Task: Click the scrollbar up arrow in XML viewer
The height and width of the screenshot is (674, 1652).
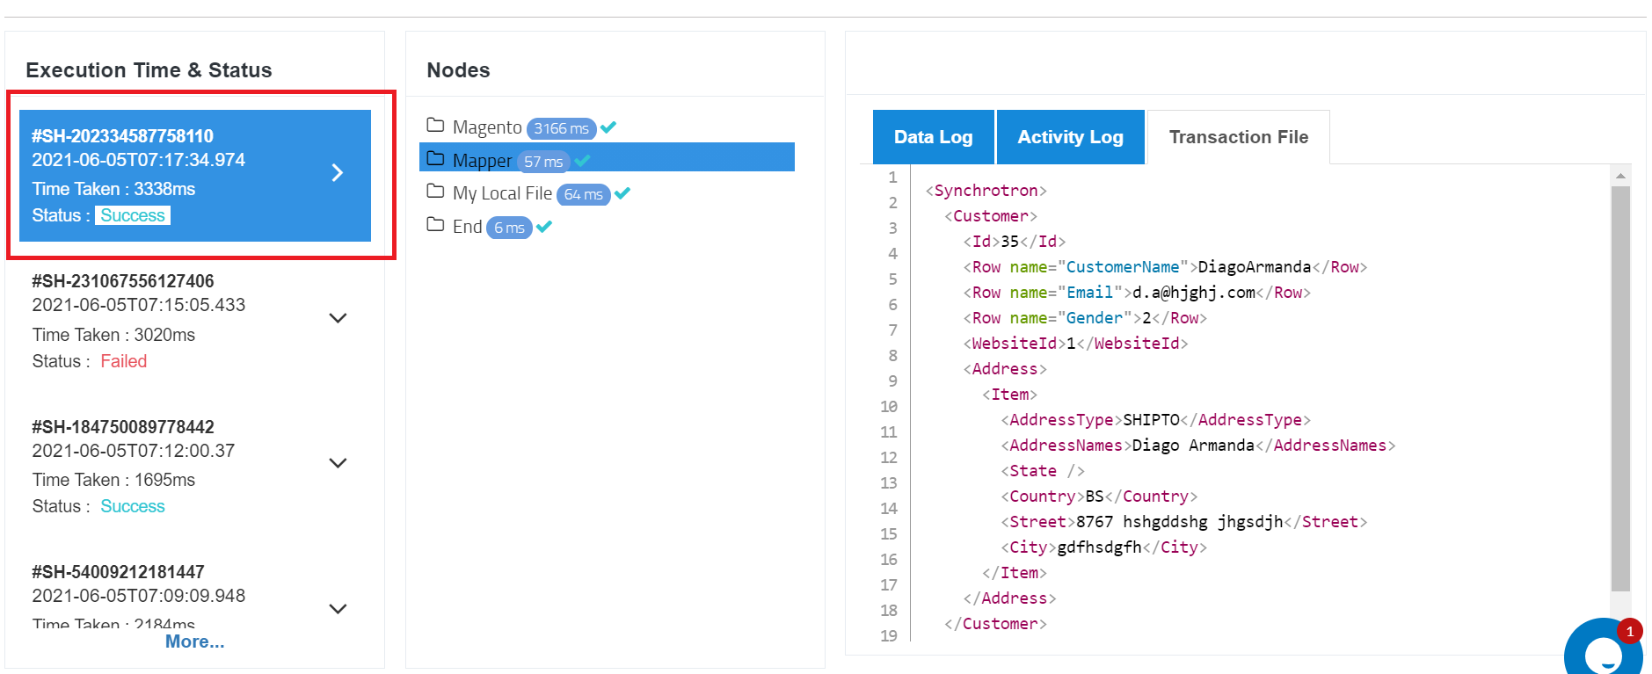Action: 1620,176
